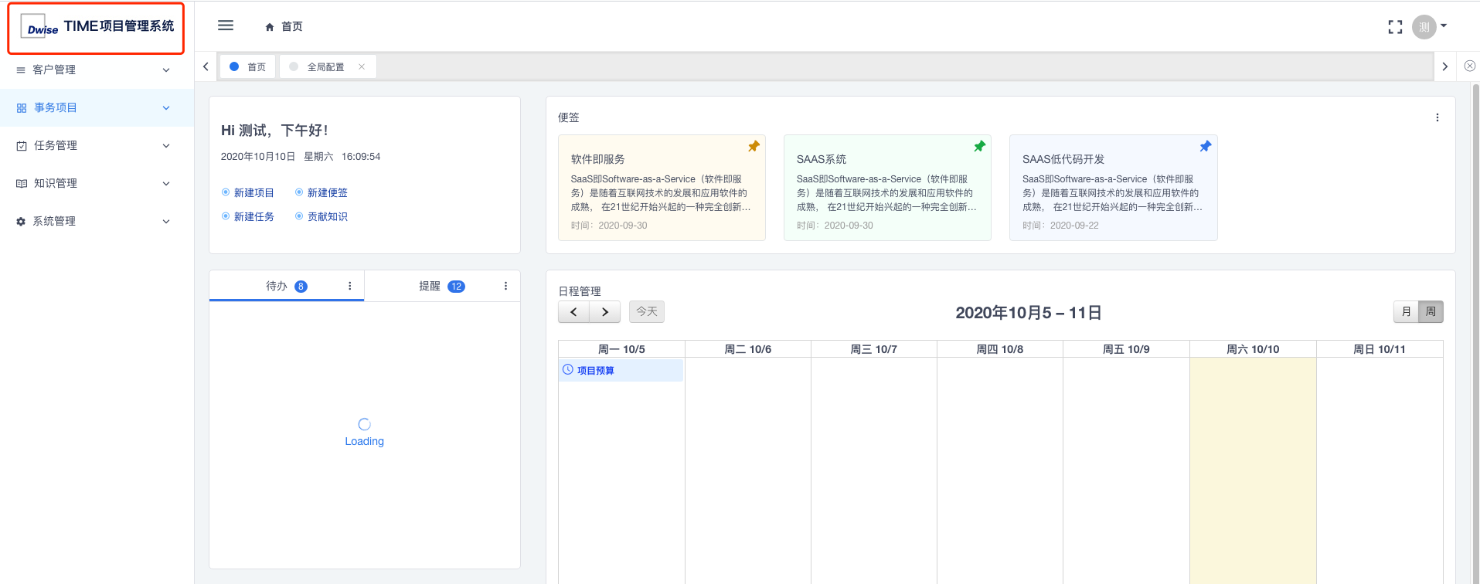This screenshot has width=1480, height=584.
Task: Open the user avatar menu
Action: click(1424, 27)
